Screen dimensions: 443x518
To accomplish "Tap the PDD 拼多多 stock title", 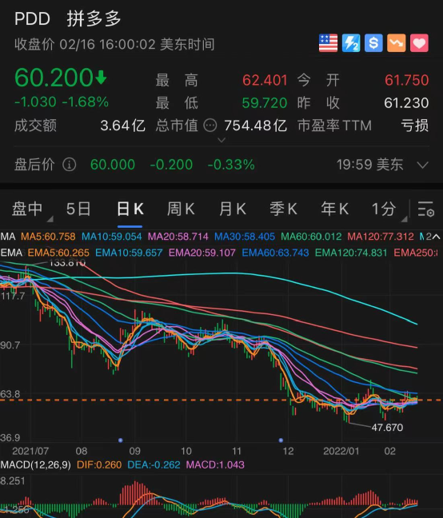I will pyautogui.click(x=68, y=18).
